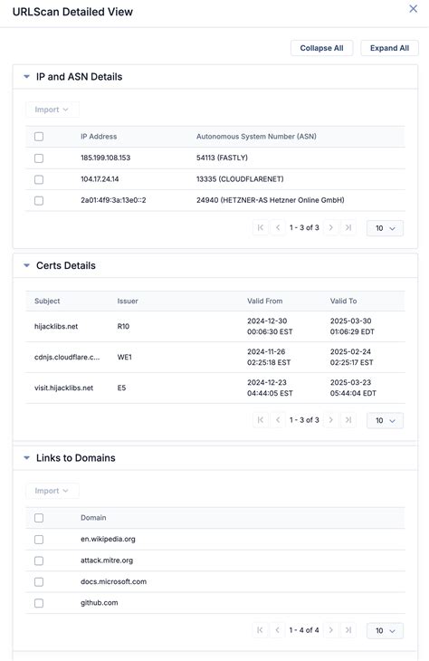429x661 pixels.
Task: Go to previous page in Certs Details pagination
Action: (278, 420)
